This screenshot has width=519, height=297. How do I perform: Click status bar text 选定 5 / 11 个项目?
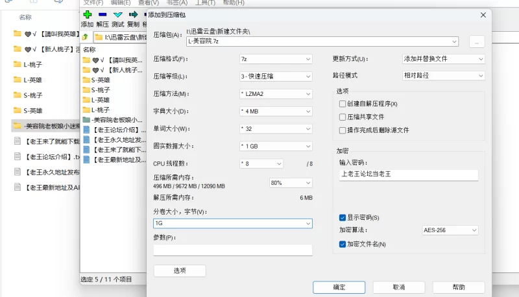[x=106, y=279]
